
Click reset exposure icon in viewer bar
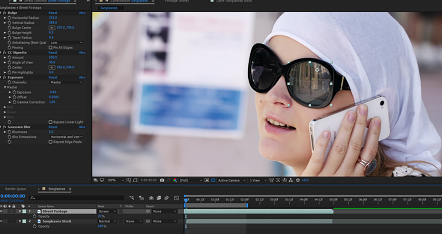tap(298, 180)
